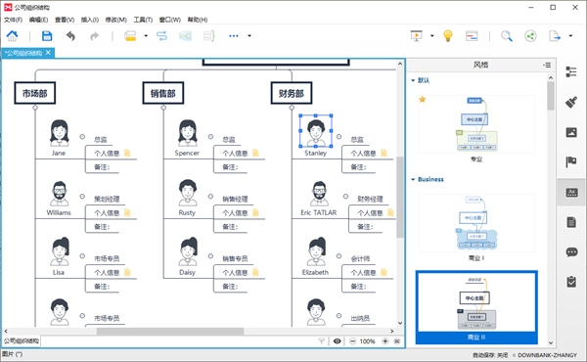Click the boundary tool icon
This screenshot has height=362, width=587.
click(185, 36)
